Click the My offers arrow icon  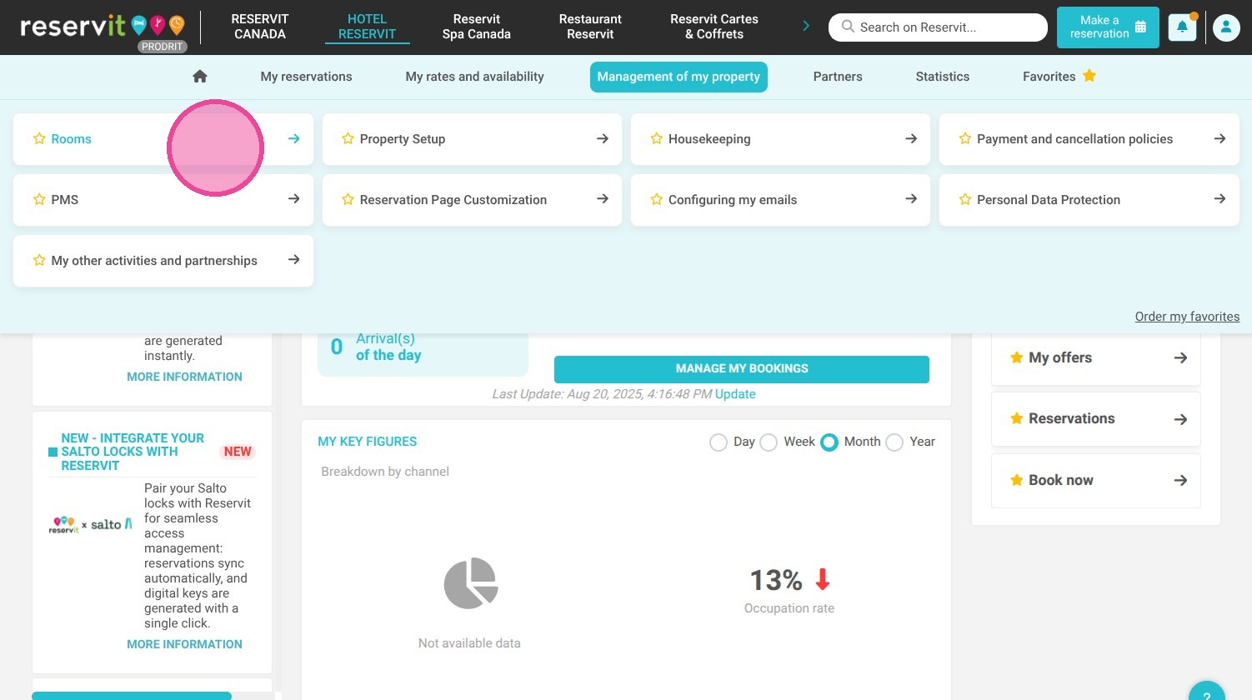point(1180,357)
